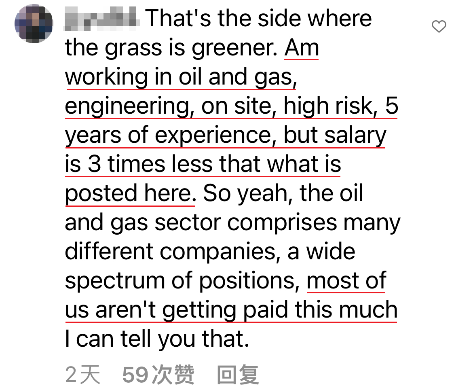Viewport: 473px width, 390px height.
Task: Click the line "is 3 times less that what is"
Action: click(203, 164)
